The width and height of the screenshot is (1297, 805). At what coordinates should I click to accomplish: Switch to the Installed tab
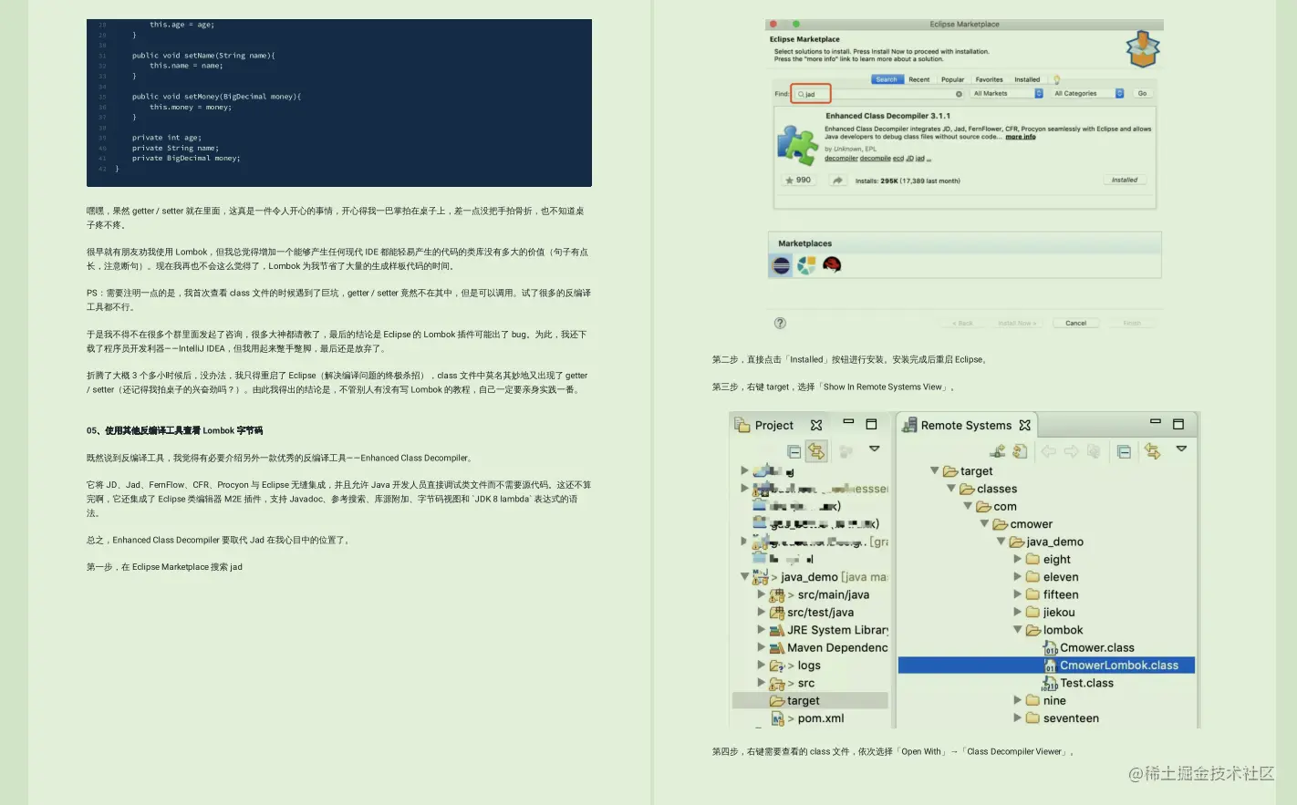1027,79
